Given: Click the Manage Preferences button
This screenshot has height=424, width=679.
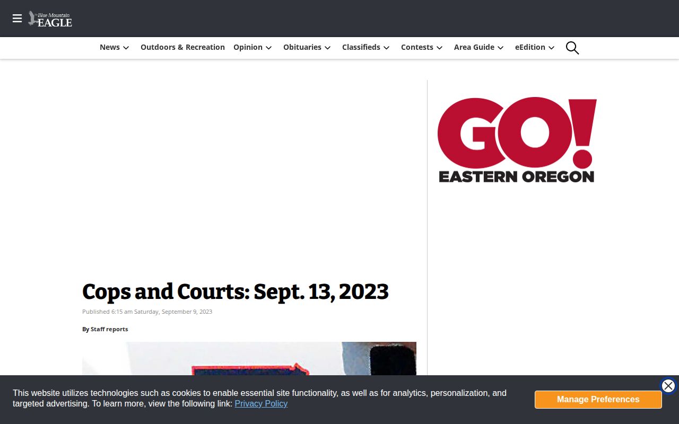Looking at the screenshot, I should 598,400.
